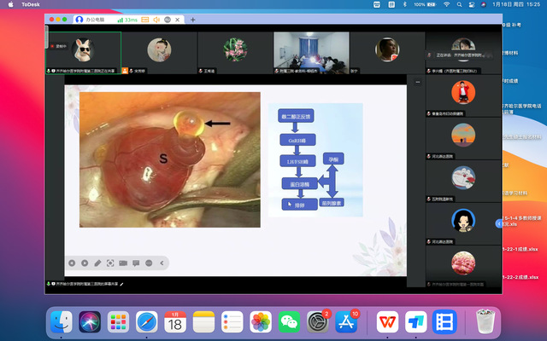Collapse the slide toolbar with left chevron

click(x=162, y=263)
